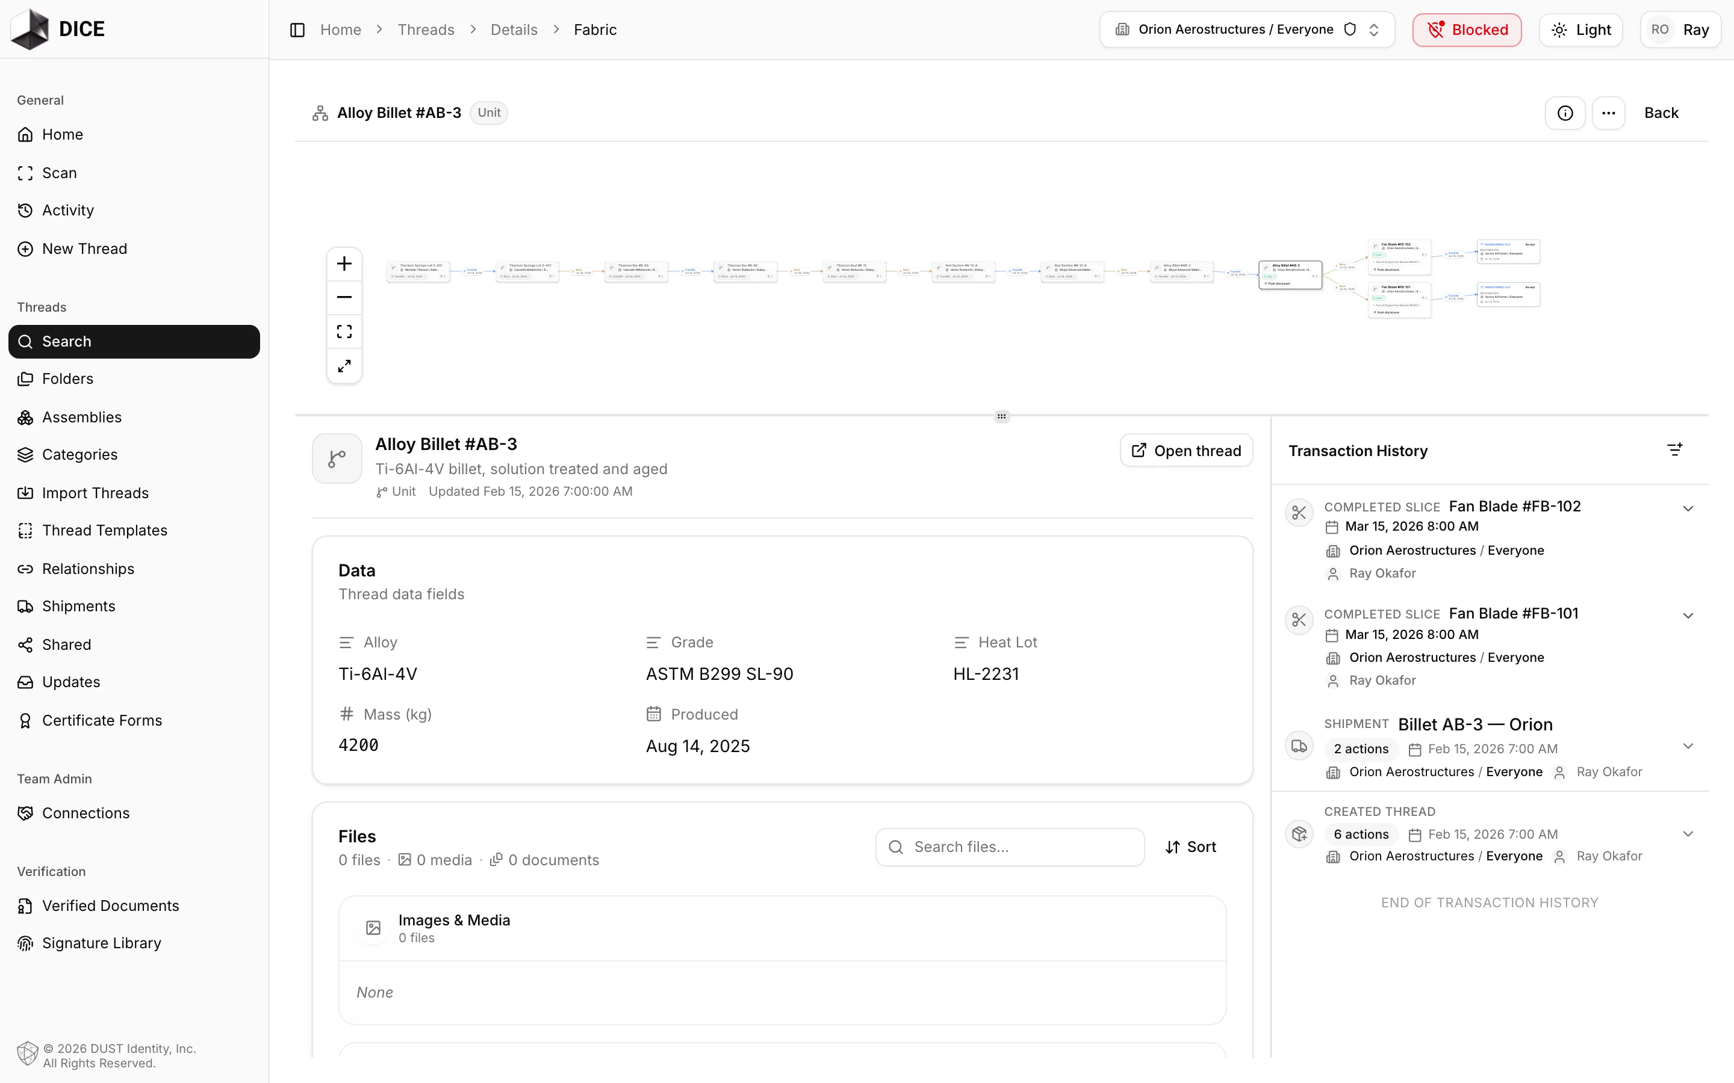Go to Details breadcrumb
The height and width of the screenshot is (1083, 1734).
tap(514, 29)
